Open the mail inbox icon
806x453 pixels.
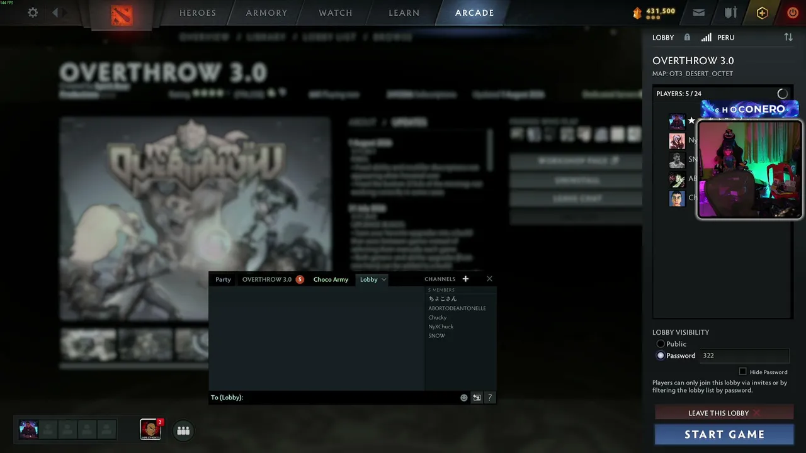pos(699,13)
